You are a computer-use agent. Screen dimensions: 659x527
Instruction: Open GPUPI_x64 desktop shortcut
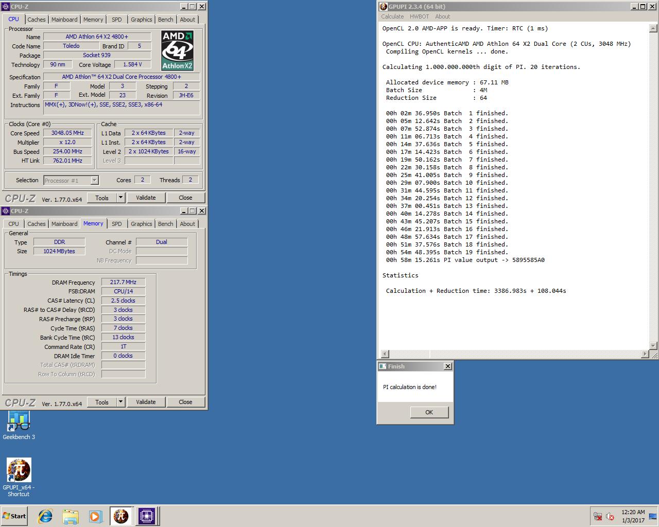[x=19, y=478]
